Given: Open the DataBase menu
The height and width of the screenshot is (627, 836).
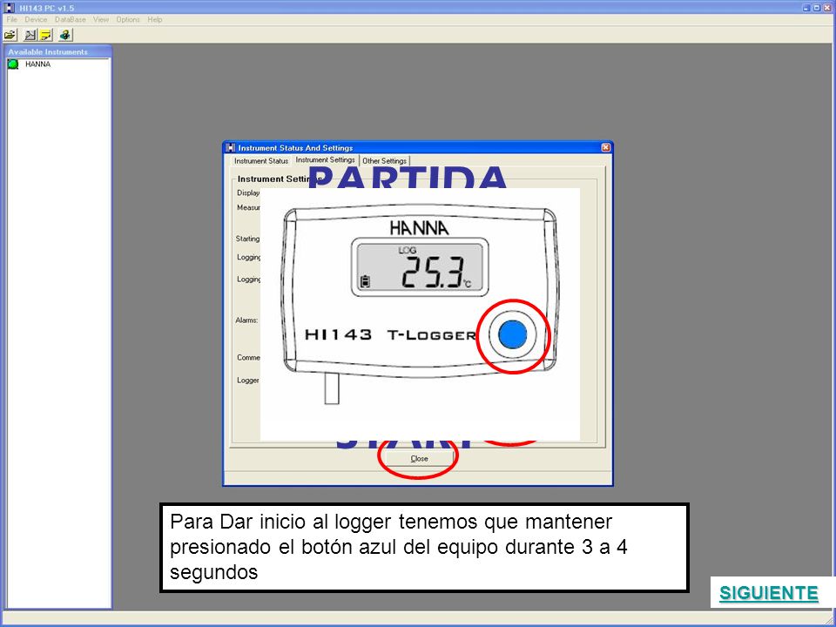Looking at the screenshot, I should coord(71,19).
